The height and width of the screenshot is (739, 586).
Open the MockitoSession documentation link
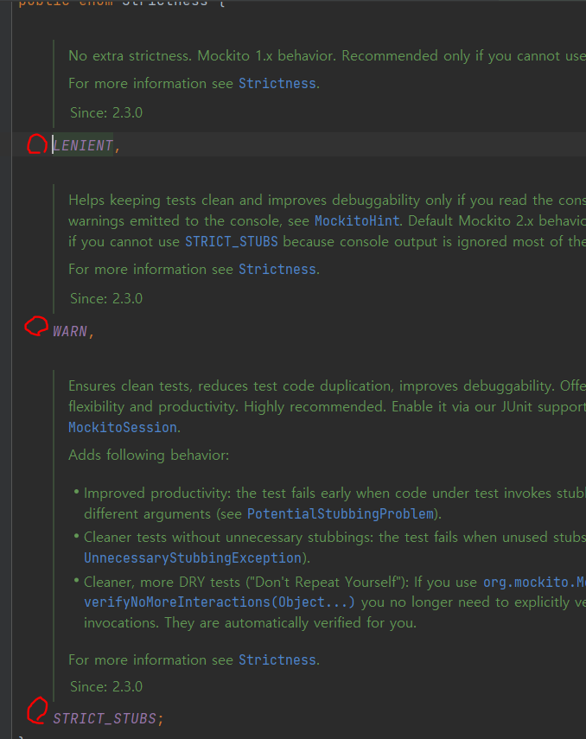[x=123, y=428]
